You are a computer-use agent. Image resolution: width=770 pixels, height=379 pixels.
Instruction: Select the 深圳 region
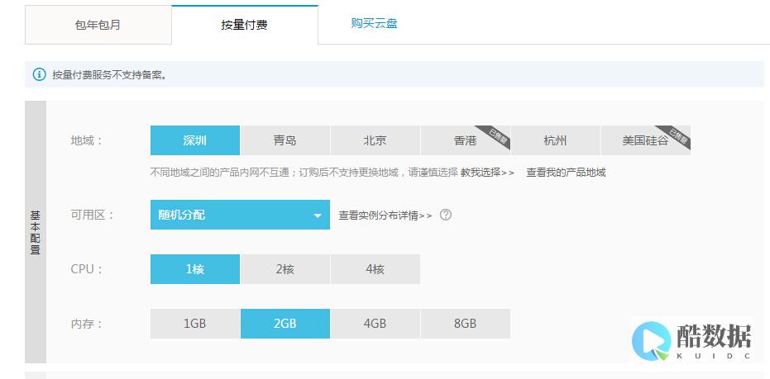pyautogui.click(x=195, y=140)
